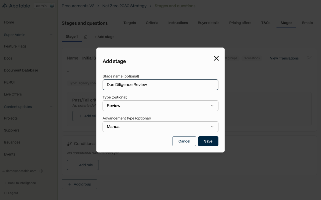This screenshot has width=321, height=200.
Task: Click the edit stage pencil icon
Action: pos(309,58)
